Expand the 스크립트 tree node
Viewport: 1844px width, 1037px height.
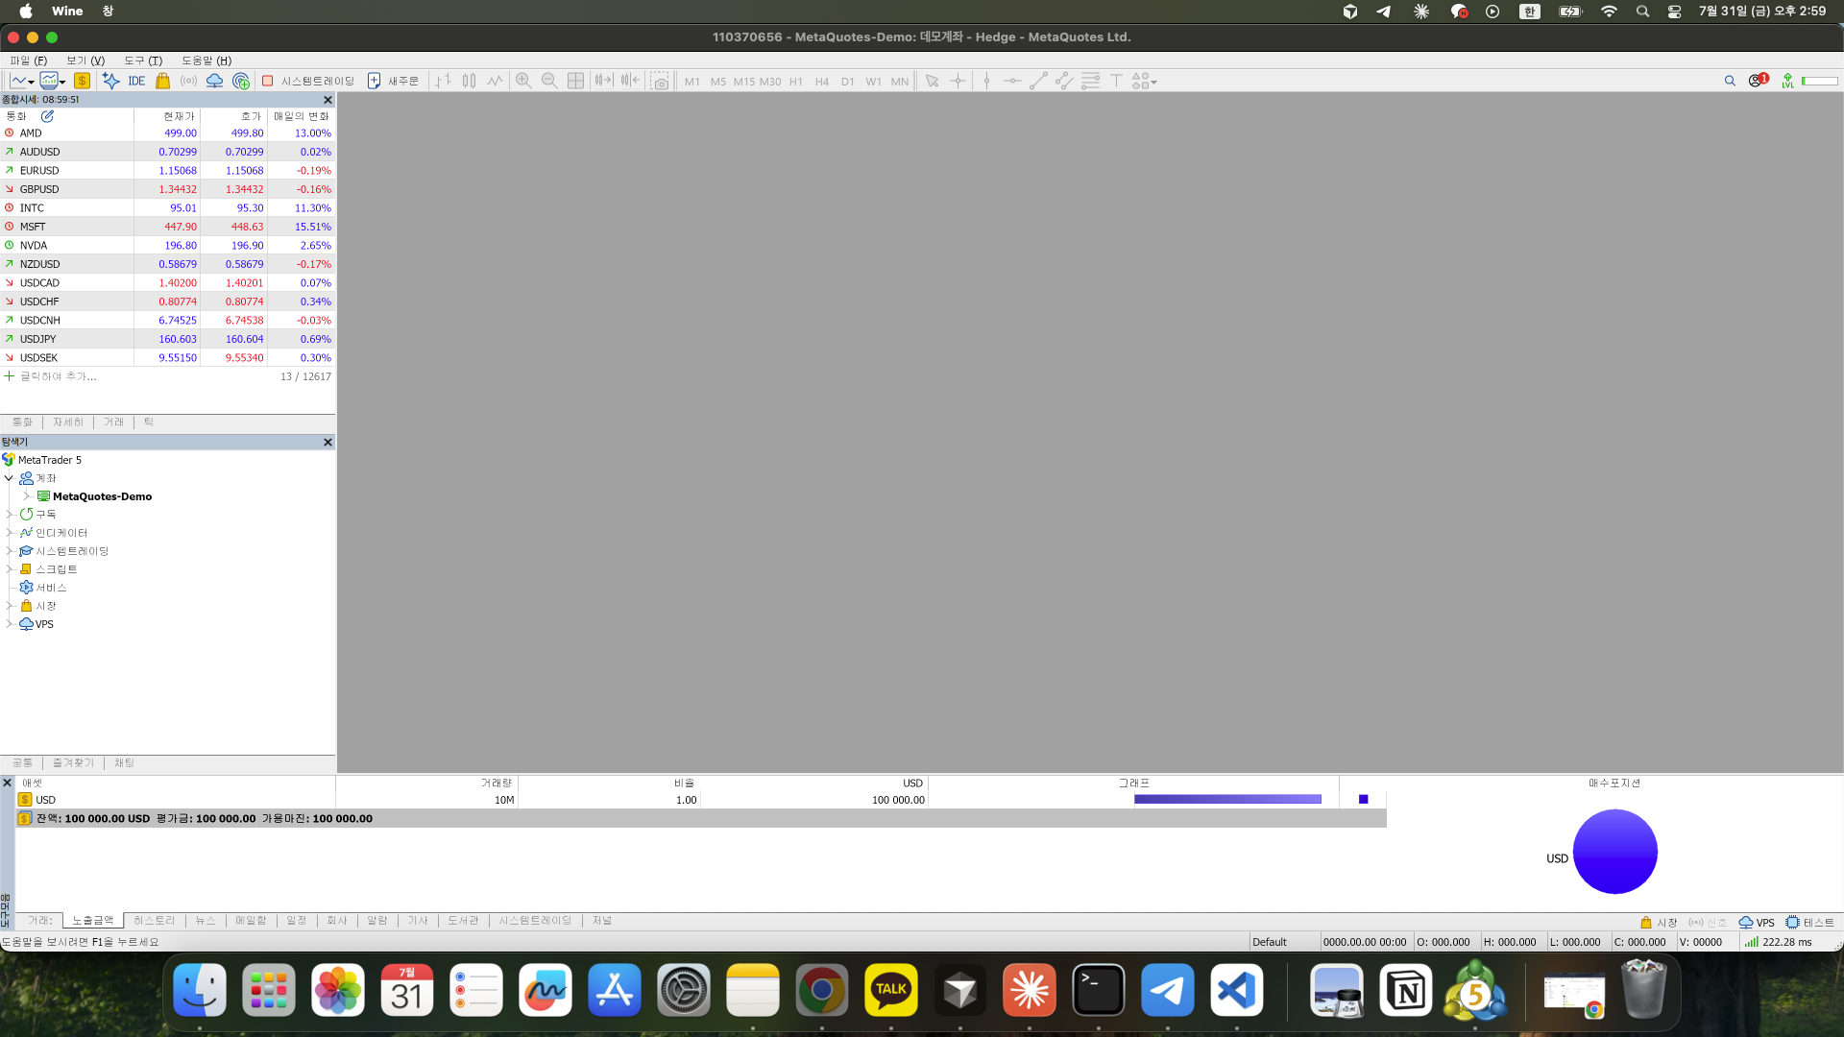tap(9, 569)
